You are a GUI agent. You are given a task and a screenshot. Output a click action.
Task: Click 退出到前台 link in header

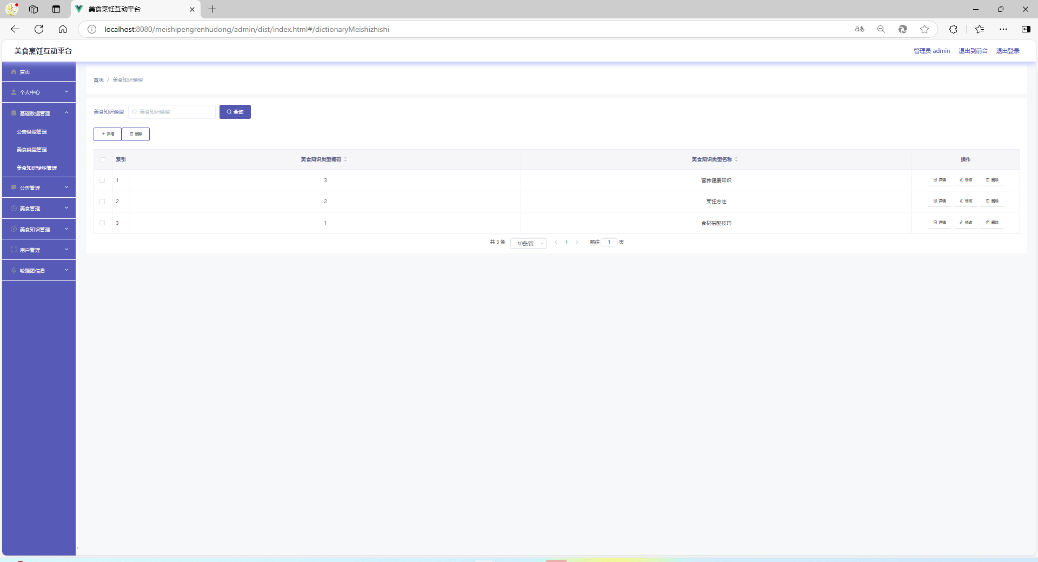(973, 51)
